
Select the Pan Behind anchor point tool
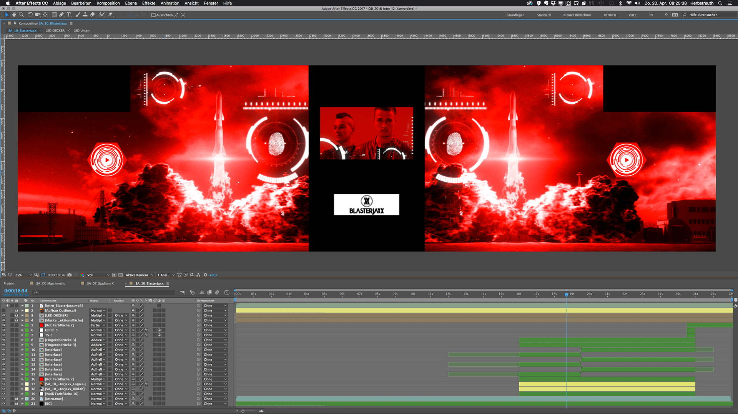click(x=45, y=15)
